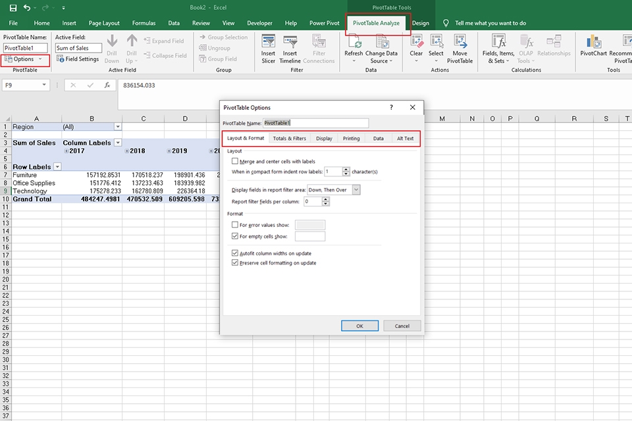632x421 pixels.
Task: Increase indent row labels value with up arrow
Action: click(x=346, y=168)
